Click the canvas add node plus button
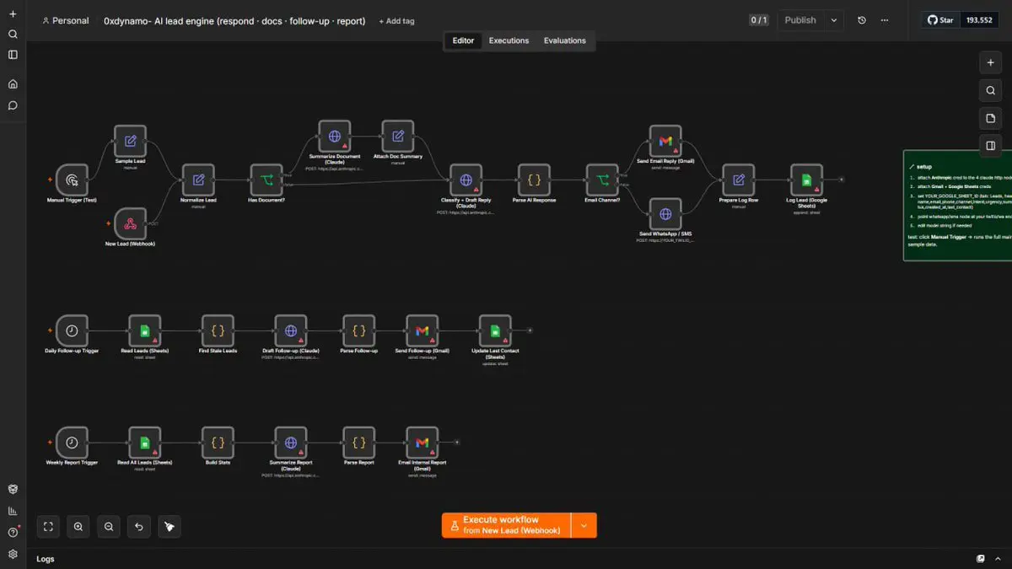 tap(990, 63)
